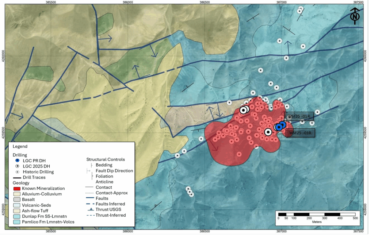Image resolution: width=374 pixels, height=240 pixels.
Task: Click the Legend title text
Action: click(20, 146)
